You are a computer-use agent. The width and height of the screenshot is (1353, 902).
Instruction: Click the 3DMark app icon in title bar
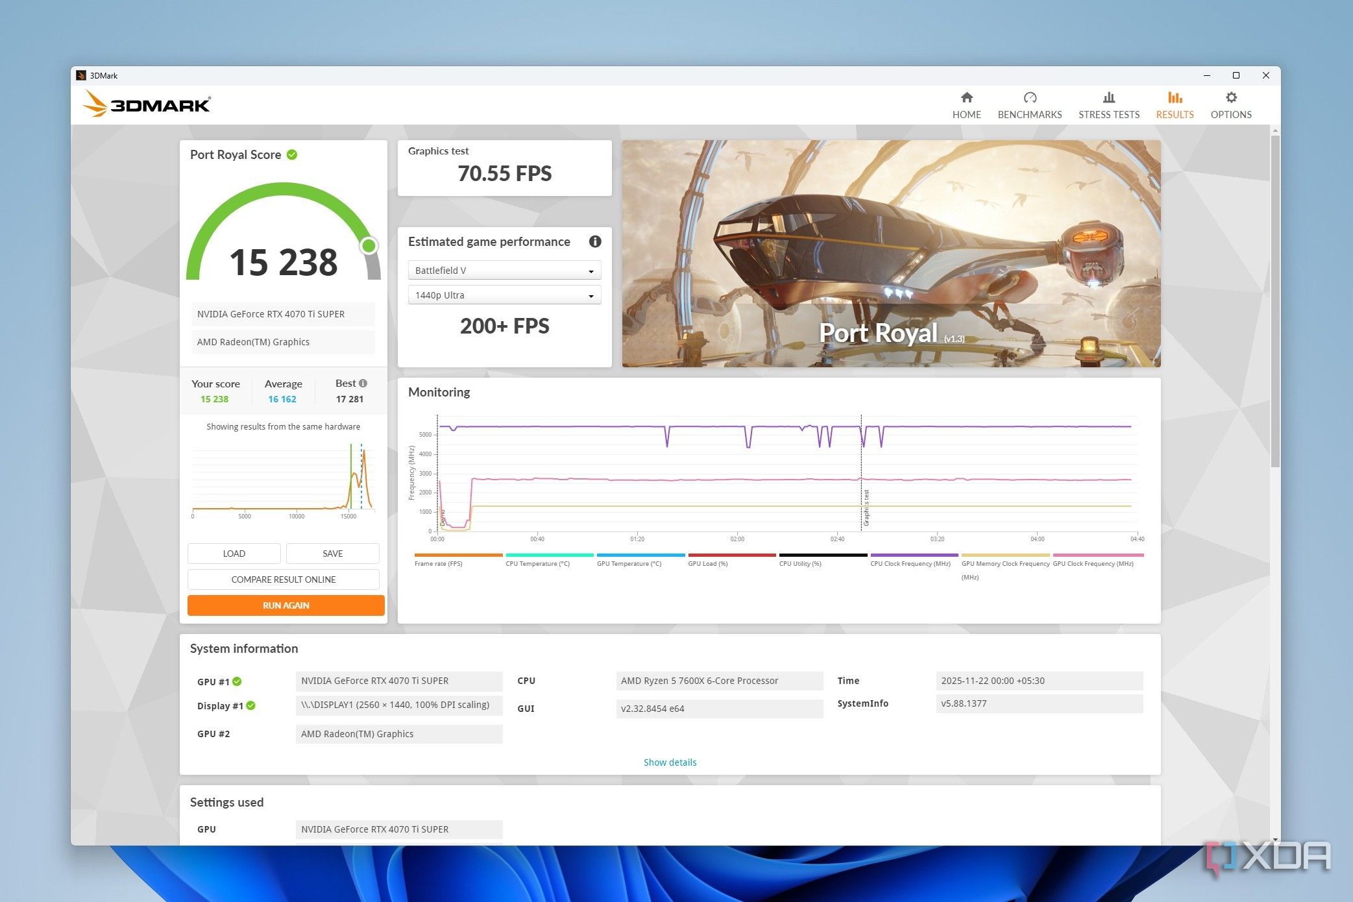click(x=81, y=75)
